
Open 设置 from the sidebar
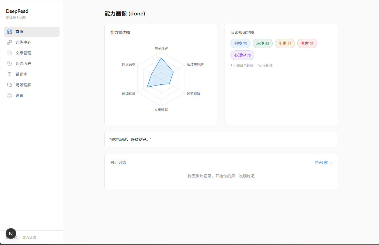click(x=31, y=96)
